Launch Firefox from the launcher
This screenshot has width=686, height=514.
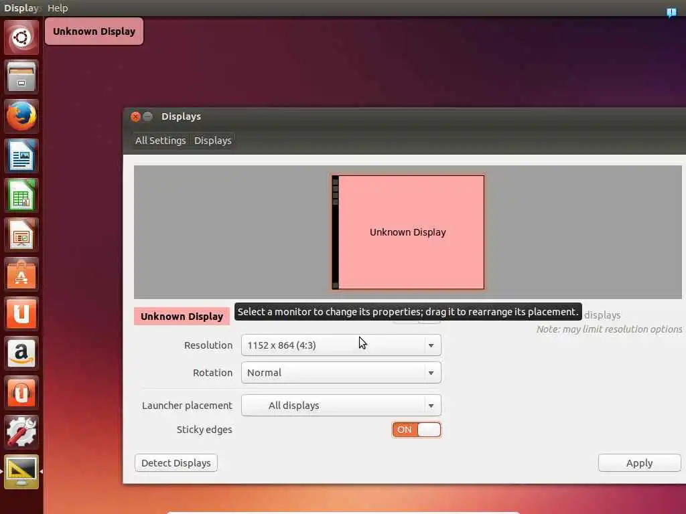pyautogui.click(x=21, y=116)
